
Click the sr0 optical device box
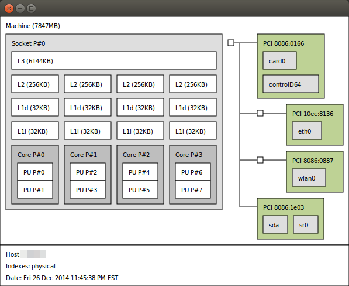click(306, 224)
